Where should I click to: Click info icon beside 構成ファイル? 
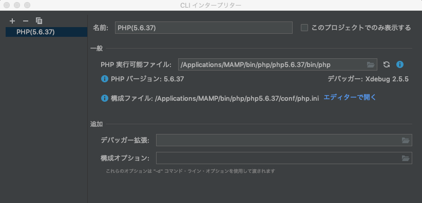point(104,98)
